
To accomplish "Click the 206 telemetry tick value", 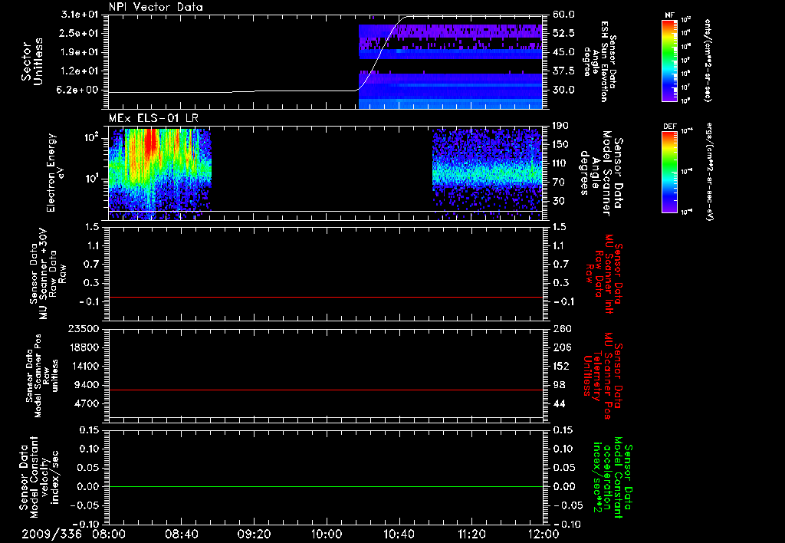I will click(x=560, y=347).
